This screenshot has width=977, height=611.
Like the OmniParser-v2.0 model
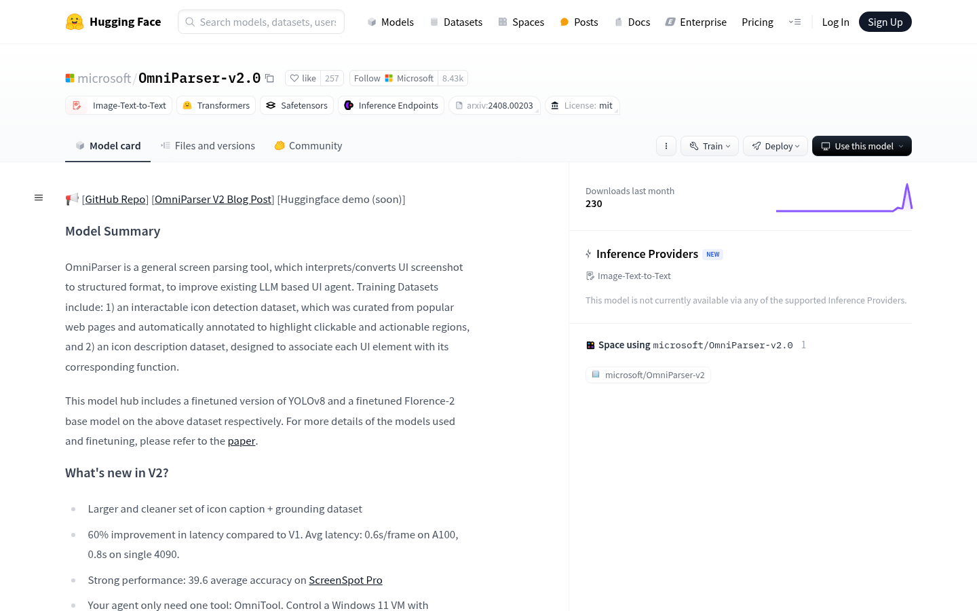click(303, 78)
